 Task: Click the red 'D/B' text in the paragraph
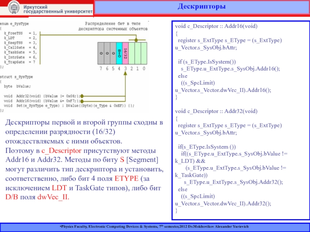point(12,197)
